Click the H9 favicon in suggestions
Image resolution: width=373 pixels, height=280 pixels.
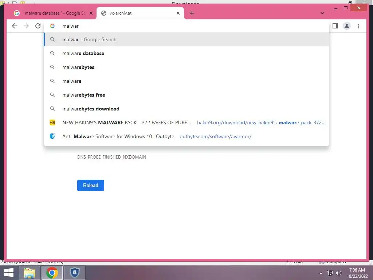pyautogui.click(x=52, y=122)
